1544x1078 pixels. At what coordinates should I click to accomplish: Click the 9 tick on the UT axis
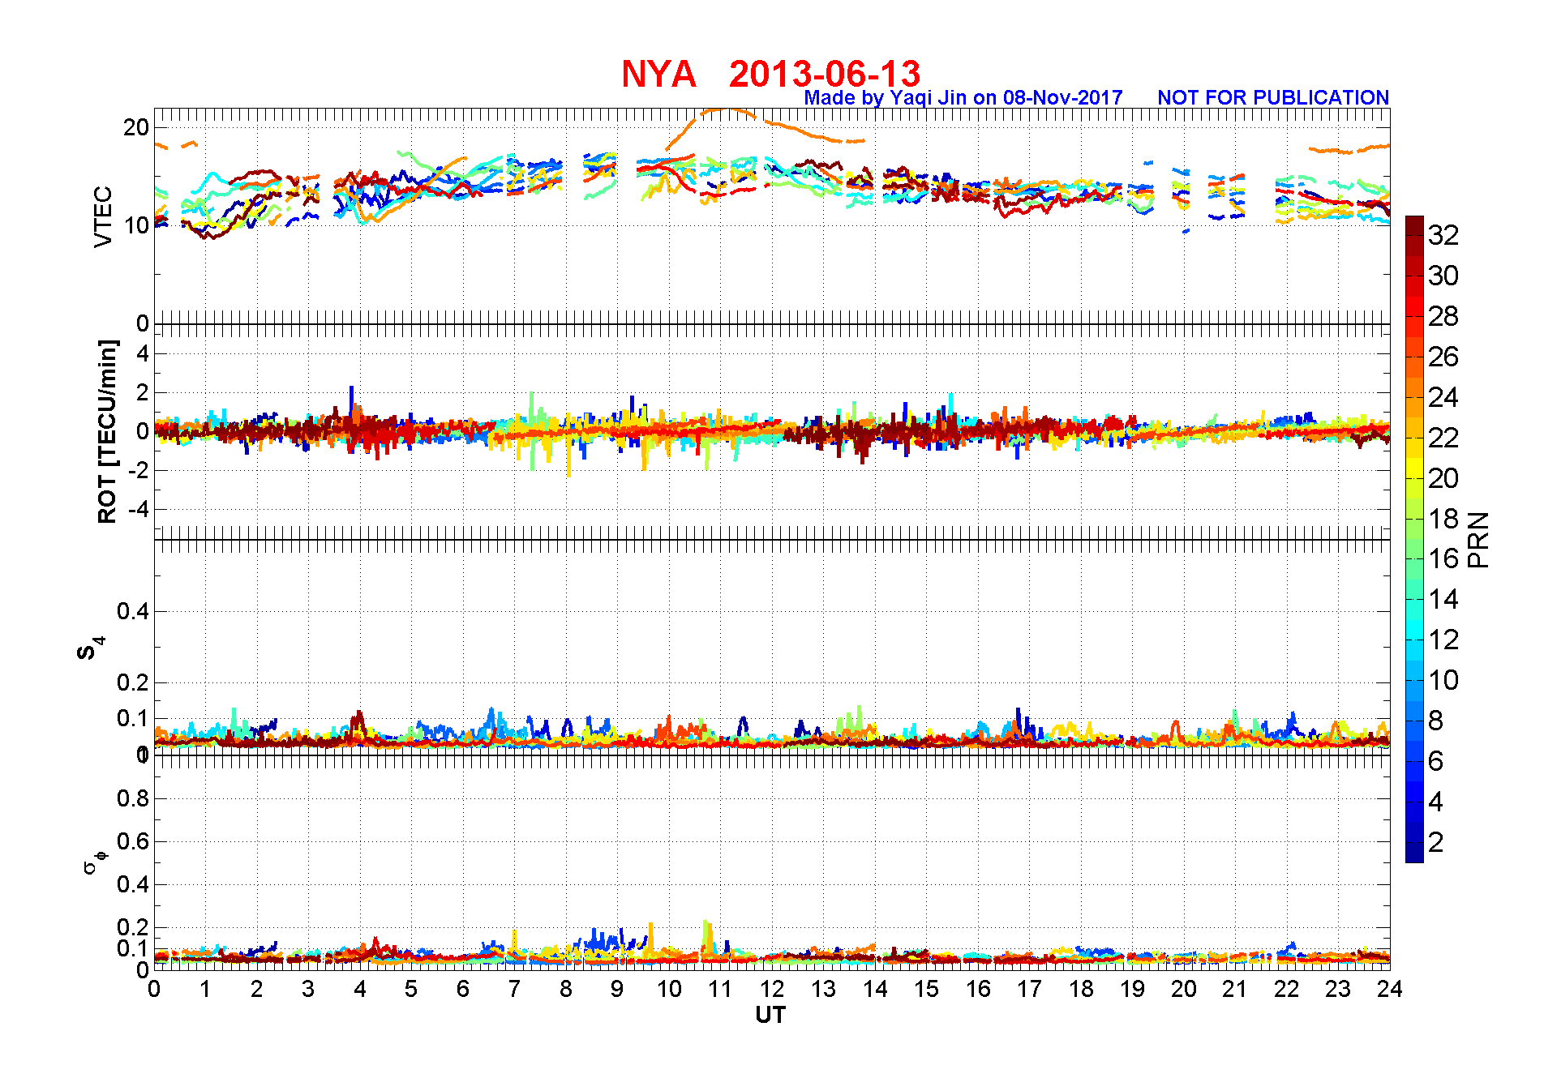click(x=617, y=989)
